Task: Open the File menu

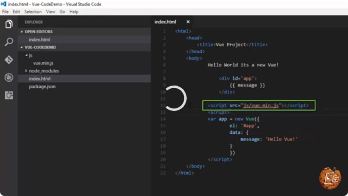Action: coord(5,12)
